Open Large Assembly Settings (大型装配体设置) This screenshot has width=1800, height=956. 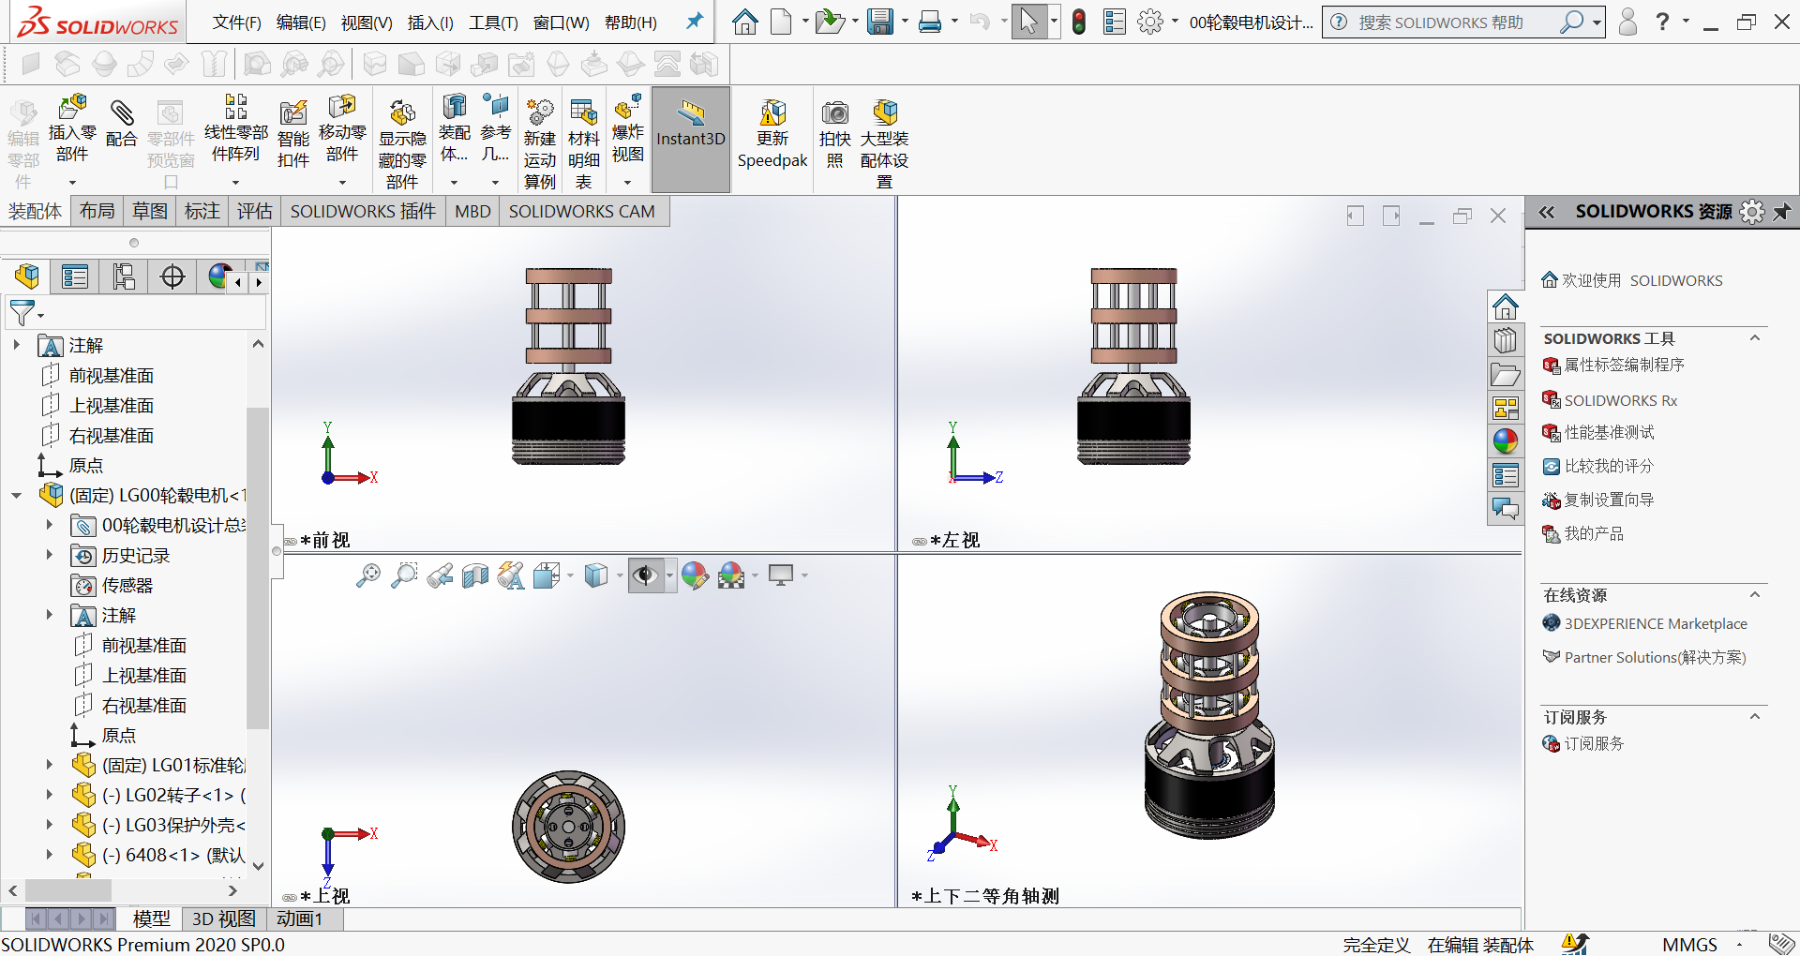885,144
